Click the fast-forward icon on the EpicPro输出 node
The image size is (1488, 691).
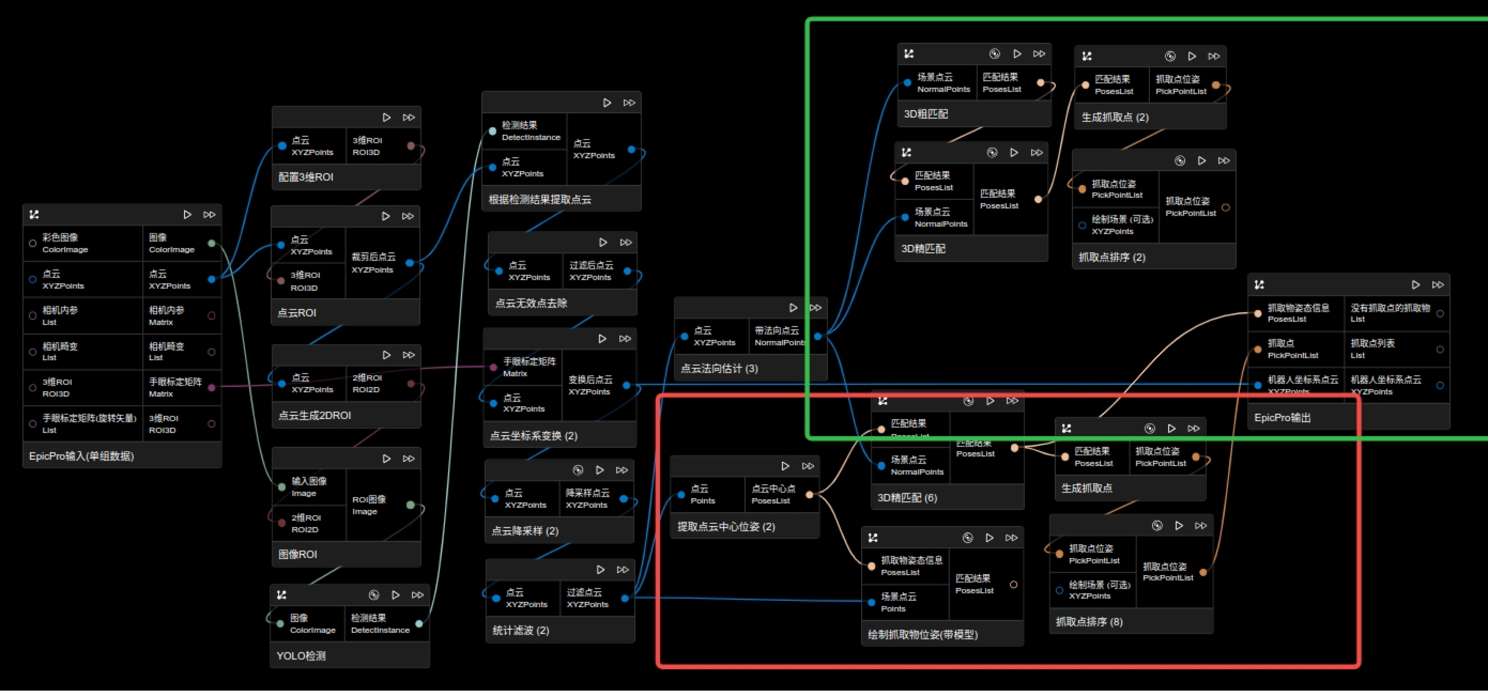(1438, 284)
